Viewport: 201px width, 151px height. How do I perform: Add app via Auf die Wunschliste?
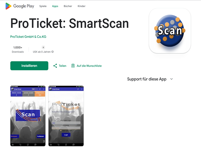point(89,66)
